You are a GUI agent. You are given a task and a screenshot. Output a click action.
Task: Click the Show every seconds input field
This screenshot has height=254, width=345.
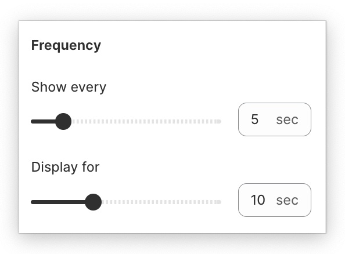(x=275, y=119)
